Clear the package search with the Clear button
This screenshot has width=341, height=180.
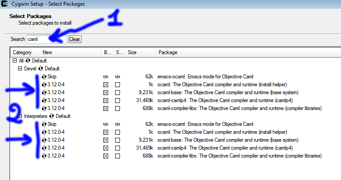click(75, 39)
